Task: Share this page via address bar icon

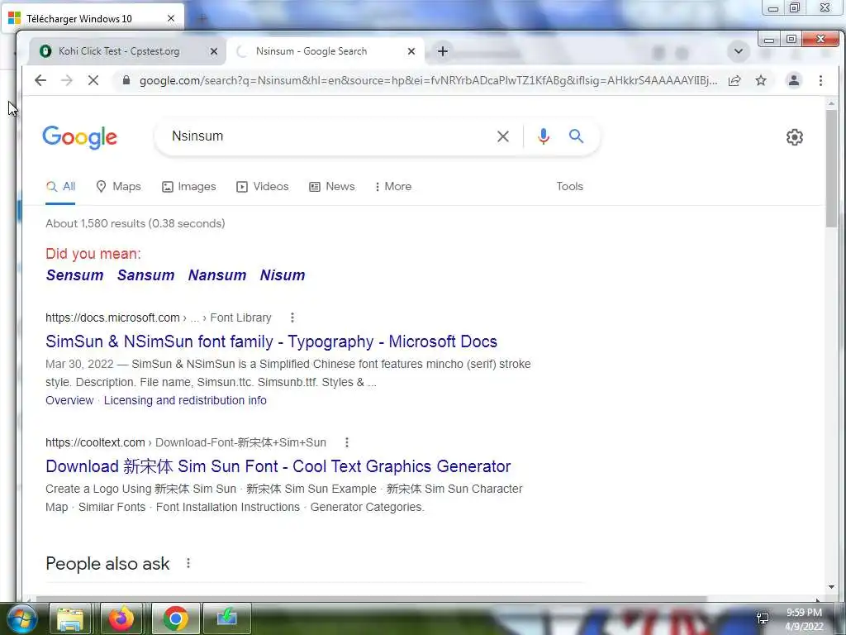Action: (x=734, y=80)
